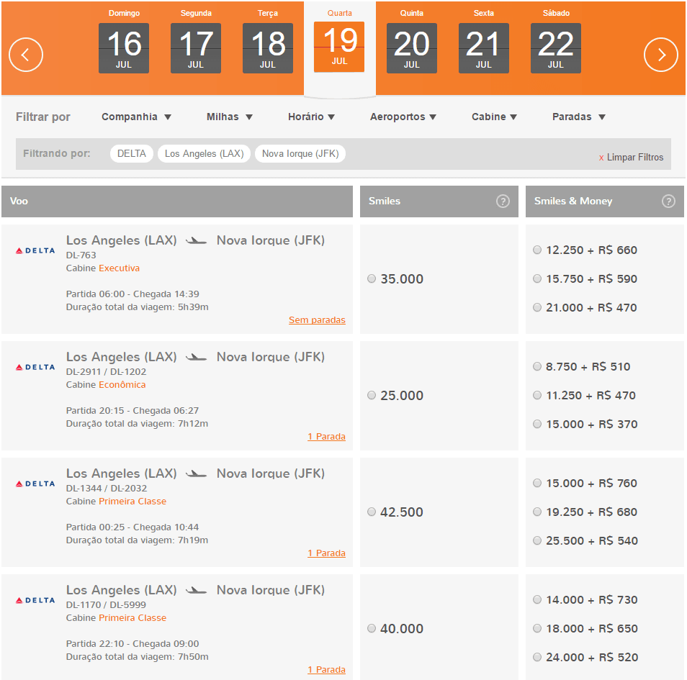This screenshot has width=687, height=680.
Task: Click Limpar Filtros to clear filters
Action: point(631,157)
